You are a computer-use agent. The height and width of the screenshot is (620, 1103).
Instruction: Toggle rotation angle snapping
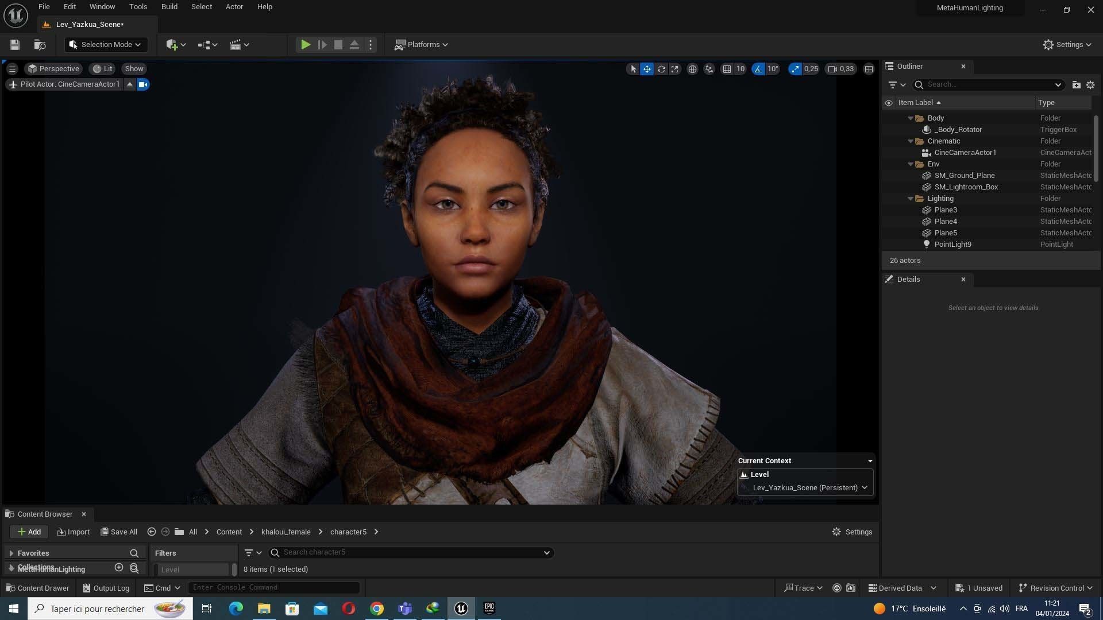point(759,69)
